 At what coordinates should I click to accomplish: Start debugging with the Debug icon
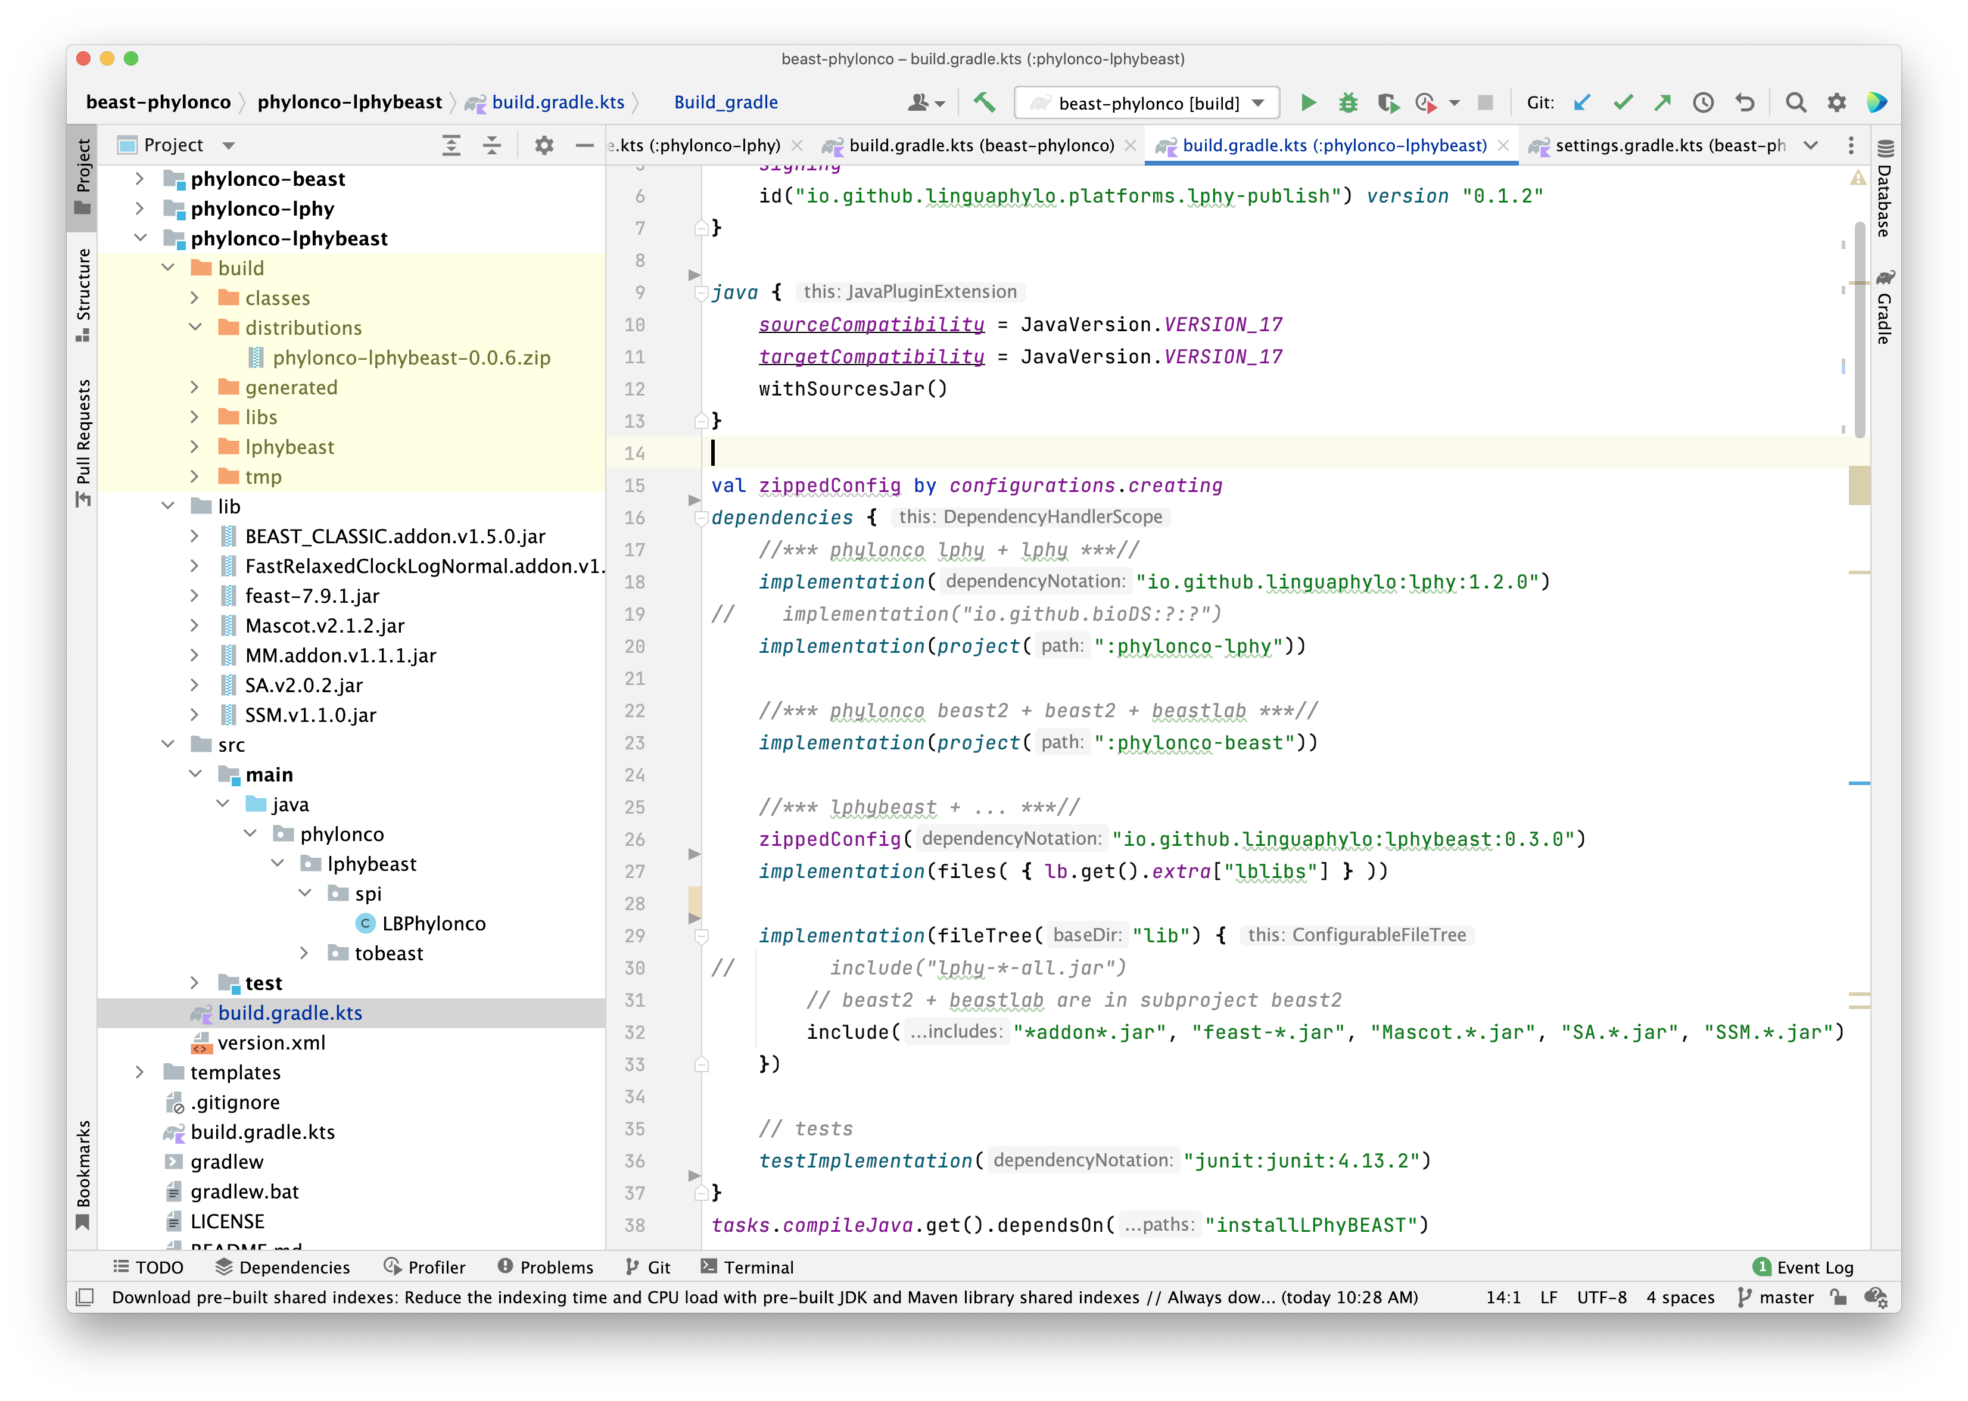[x=1348, y=102]
